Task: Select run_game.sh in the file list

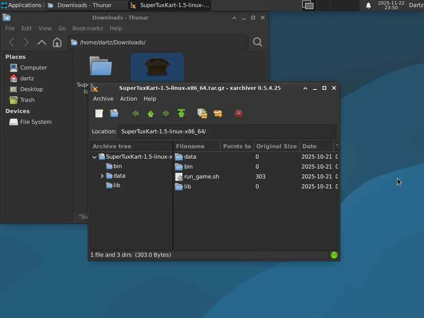Action: [x=255, y=176]
